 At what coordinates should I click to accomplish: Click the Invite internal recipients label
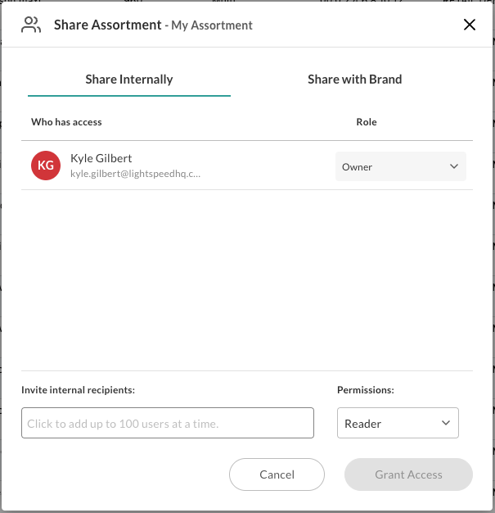[x=78, y=390]
